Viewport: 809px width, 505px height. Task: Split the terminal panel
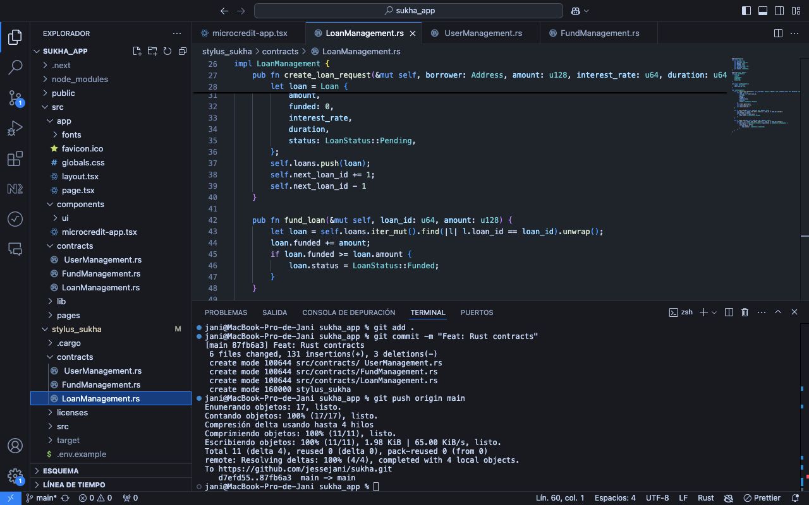tap(729, 312)
